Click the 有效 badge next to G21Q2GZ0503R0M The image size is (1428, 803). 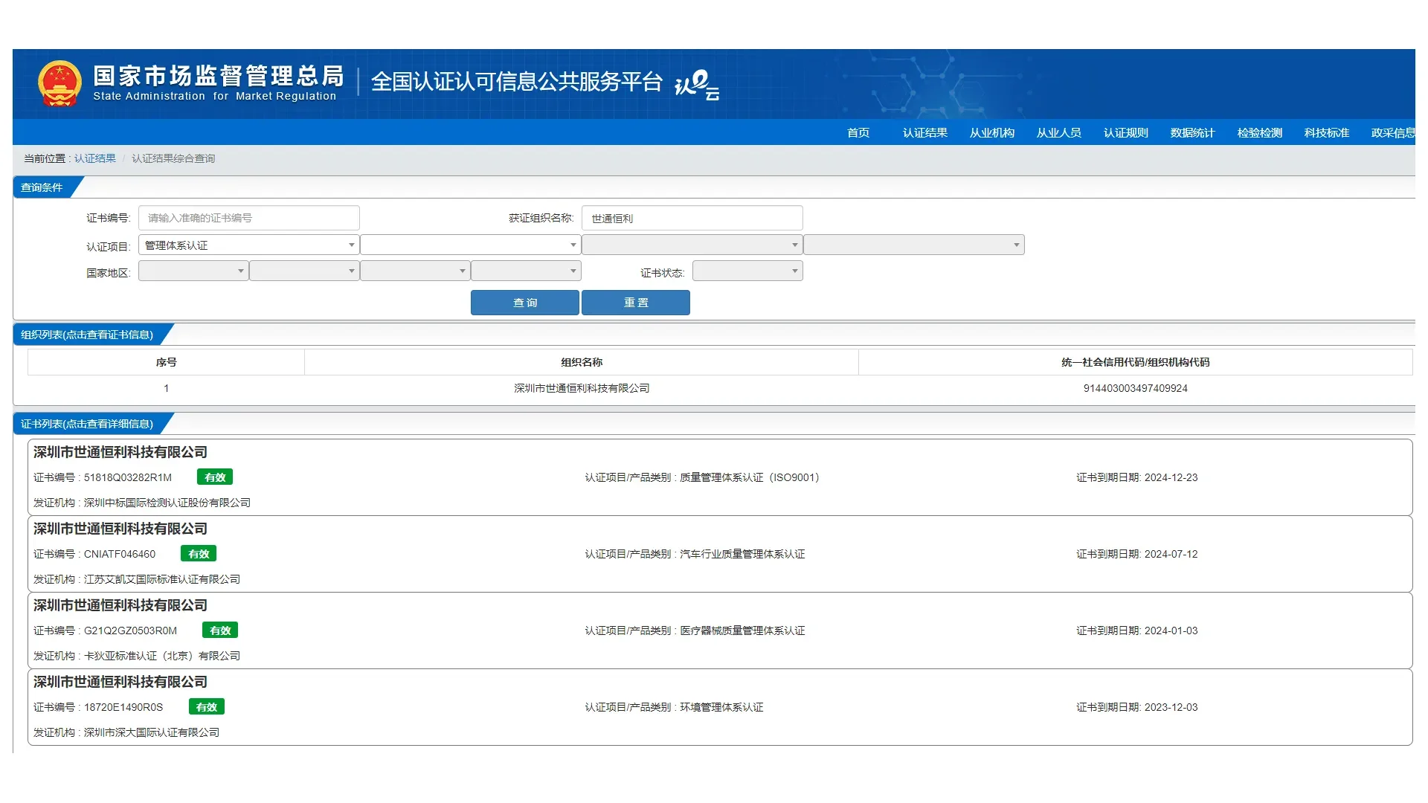(x=220, y=631)
